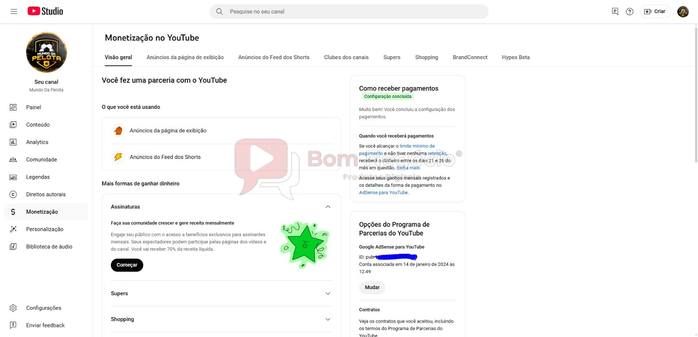
Task: Open the retenção link
Action: [x=437, y=153]
